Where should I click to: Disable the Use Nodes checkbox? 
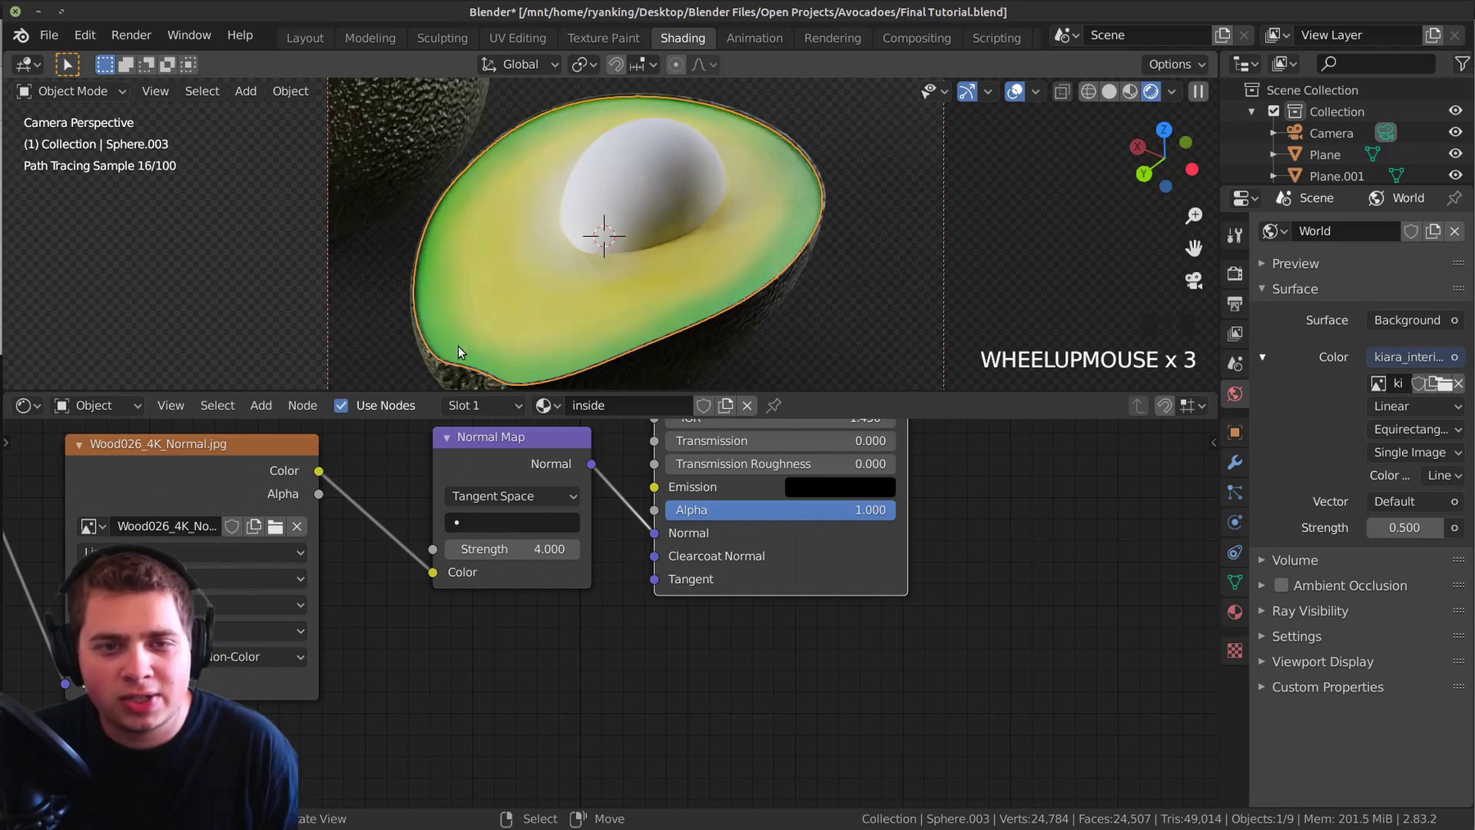[x=341, y=405]
